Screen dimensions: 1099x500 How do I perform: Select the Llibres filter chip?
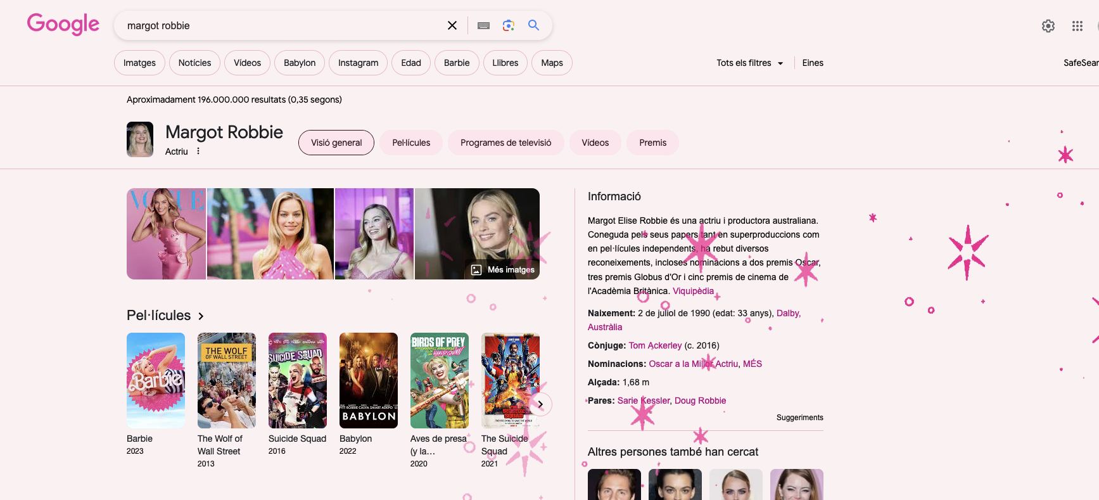click(x=505, y=63)
